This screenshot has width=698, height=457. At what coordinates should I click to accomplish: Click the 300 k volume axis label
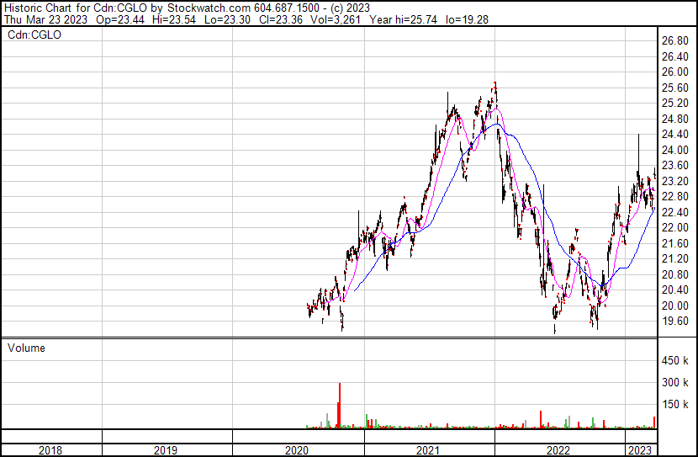point(676,383)
